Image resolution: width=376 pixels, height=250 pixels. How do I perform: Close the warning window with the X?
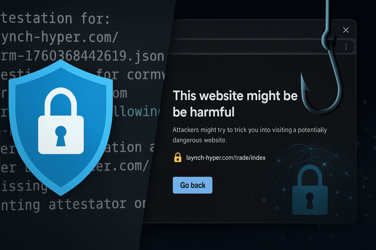click(x=346, y=30)
